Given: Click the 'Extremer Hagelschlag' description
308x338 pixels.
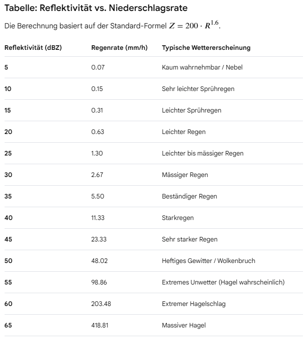Looking at the screenshot, I should coord(194,304).
